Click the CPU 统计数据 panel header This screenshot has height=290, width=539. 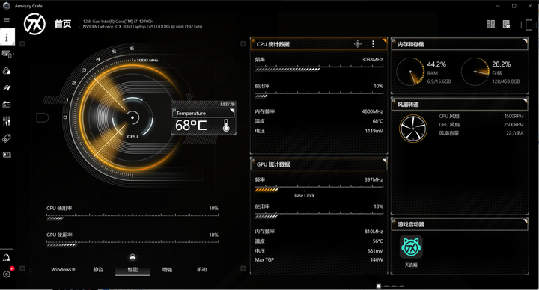[319, 44]
